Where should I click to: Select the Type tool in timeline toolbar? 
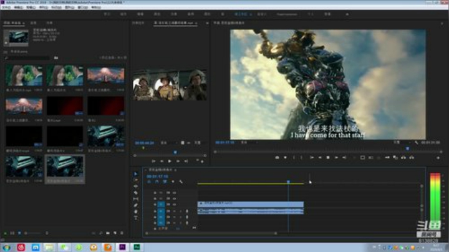coord(136,218)
